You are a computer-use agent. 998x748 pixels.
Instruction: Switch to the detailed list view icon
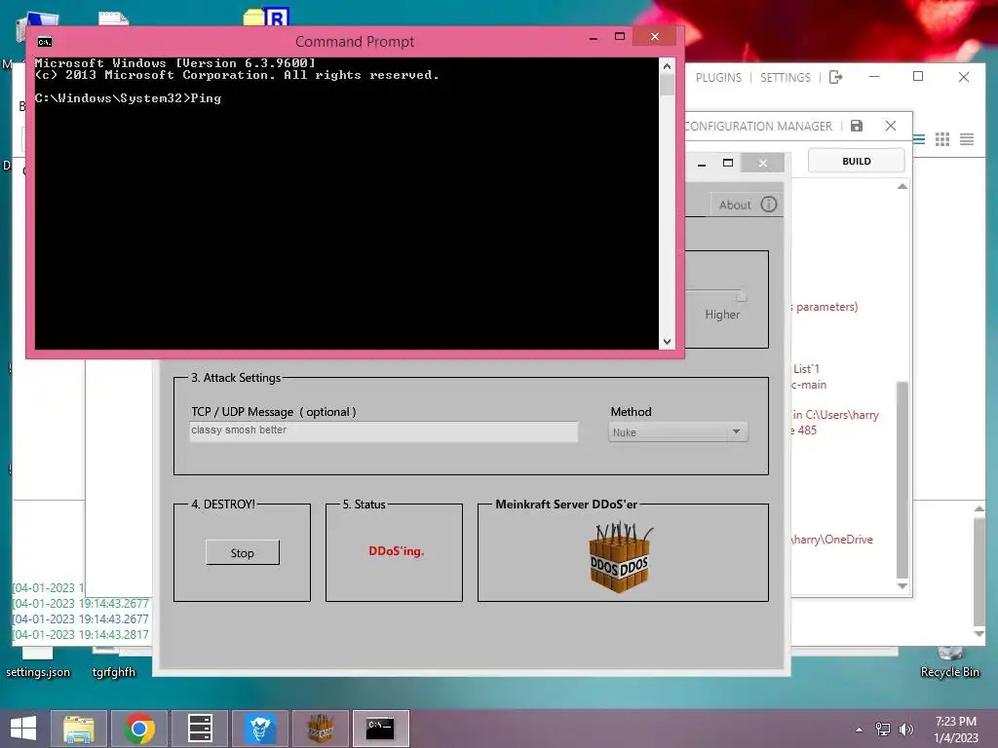[x=918, y=139]
